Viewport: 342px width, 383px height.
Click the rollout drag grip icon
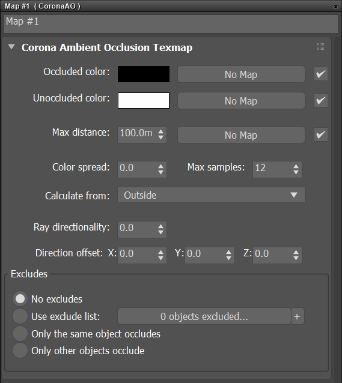[x=320, y=46]
